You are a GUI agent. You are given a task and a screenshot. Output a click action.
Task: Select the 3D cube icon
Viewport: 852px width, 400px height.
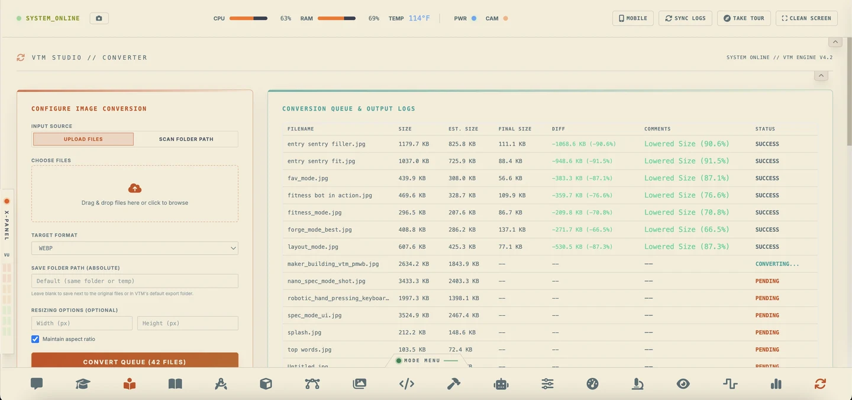tap(266, 384)
